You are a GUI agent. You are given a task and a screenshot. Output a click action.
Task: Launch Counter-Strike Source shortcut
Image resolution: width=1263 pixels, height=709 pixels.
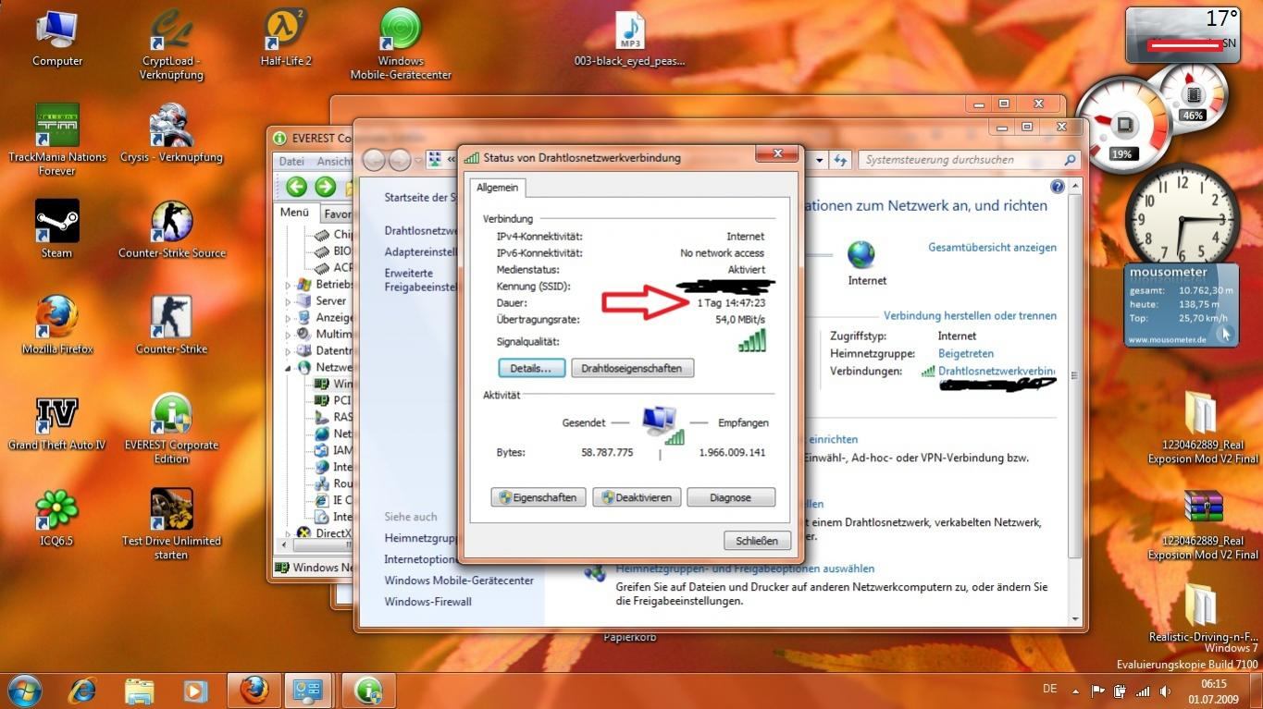pyautogui.click(x=171, y=230)
